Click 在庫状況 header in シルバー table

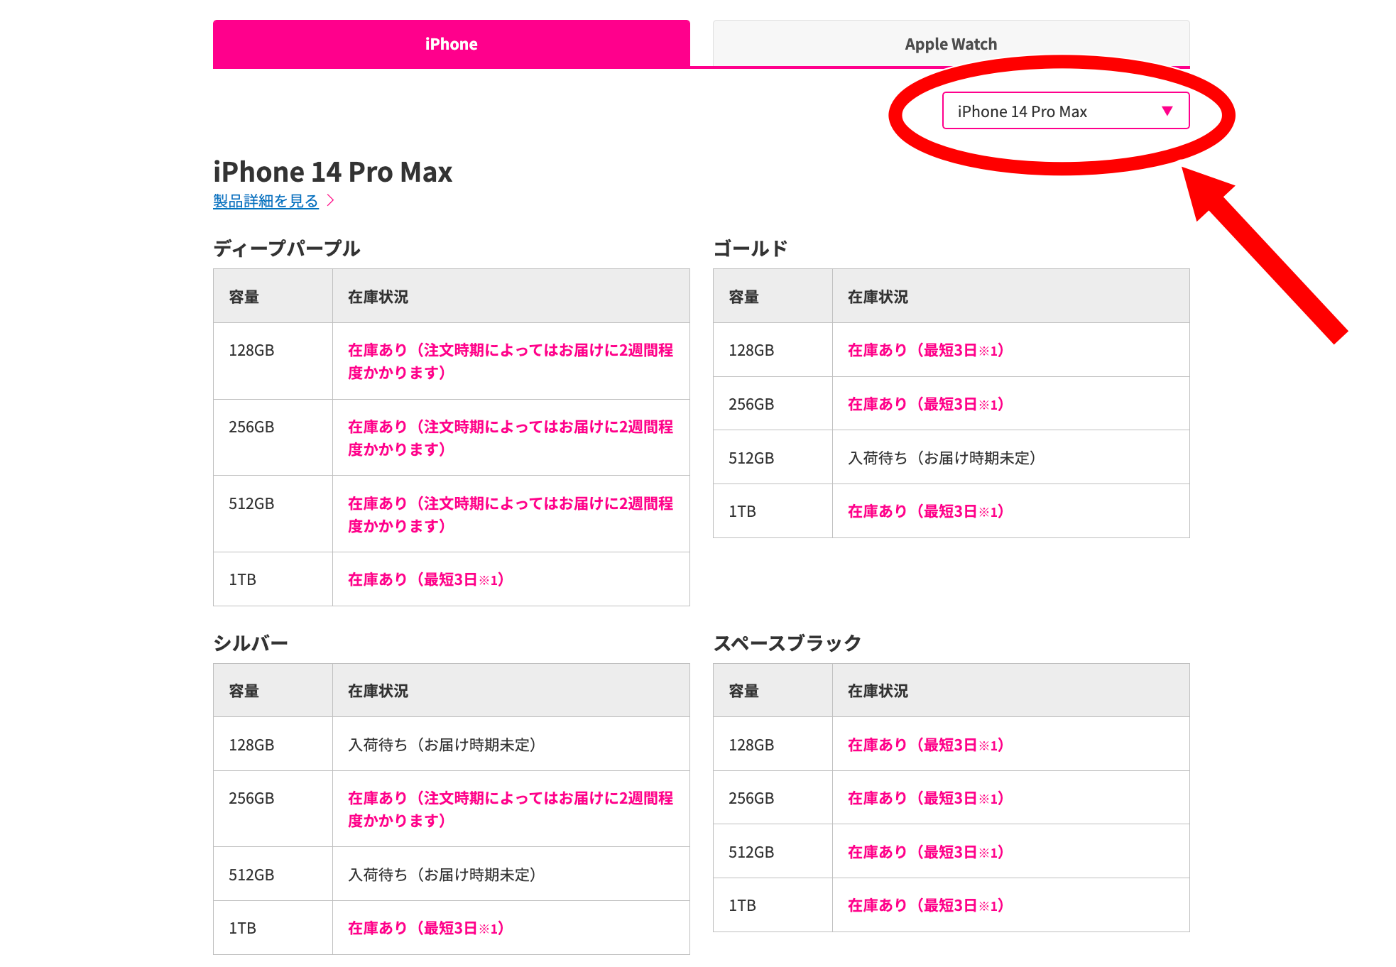(511, 691)
